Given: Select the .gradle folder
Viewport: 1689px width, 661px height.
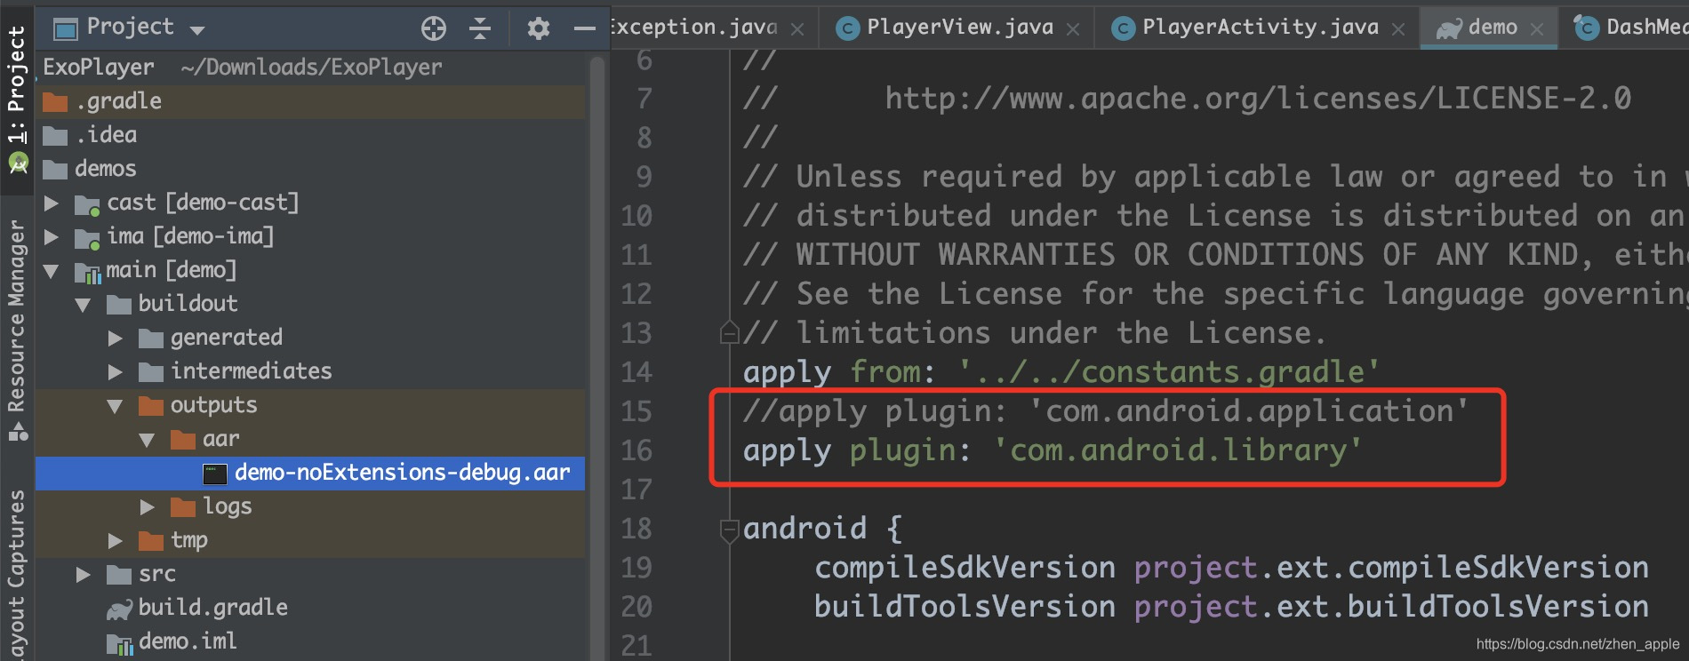Looking at the screenshot, I should click(x=310, y=101).
